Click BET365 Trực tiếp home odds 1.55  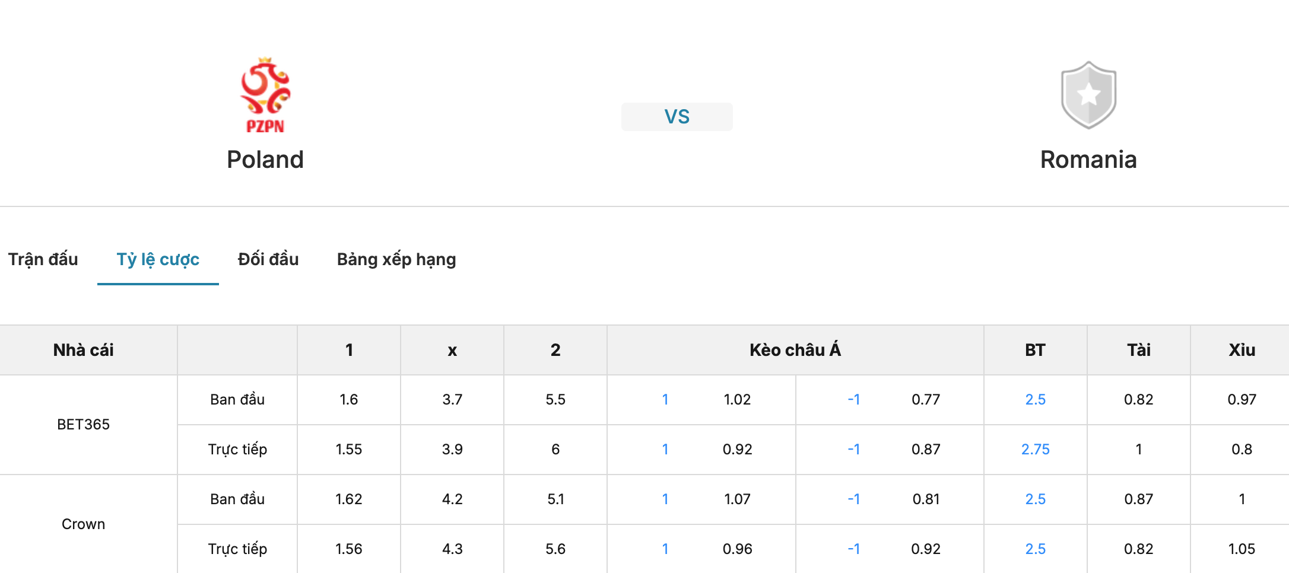(x=349, y=449)
